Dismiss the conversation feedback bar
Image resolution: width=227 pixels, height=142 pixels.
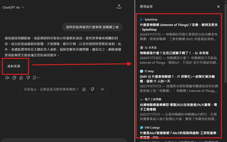point(102,89)
